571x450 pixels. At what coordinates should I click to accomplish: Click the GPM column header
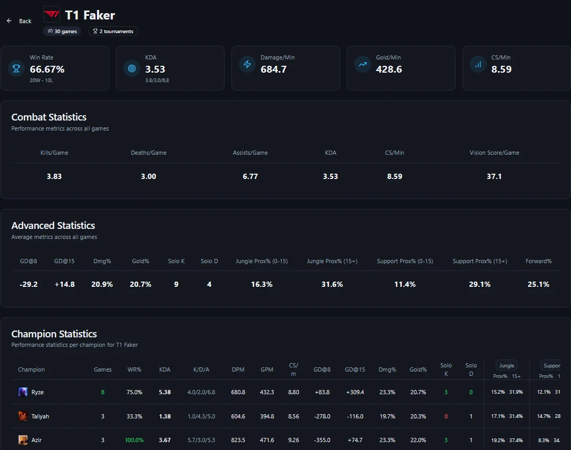267,369
